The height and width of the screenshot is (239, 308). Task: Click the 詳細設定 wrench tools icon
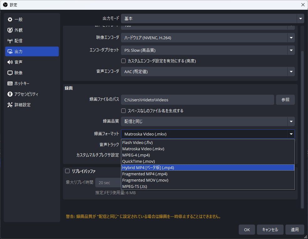[x=10, y=105]
